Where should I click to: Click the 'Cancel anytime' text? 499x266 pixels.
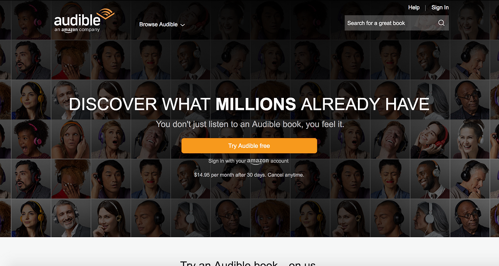click(286, 175)
